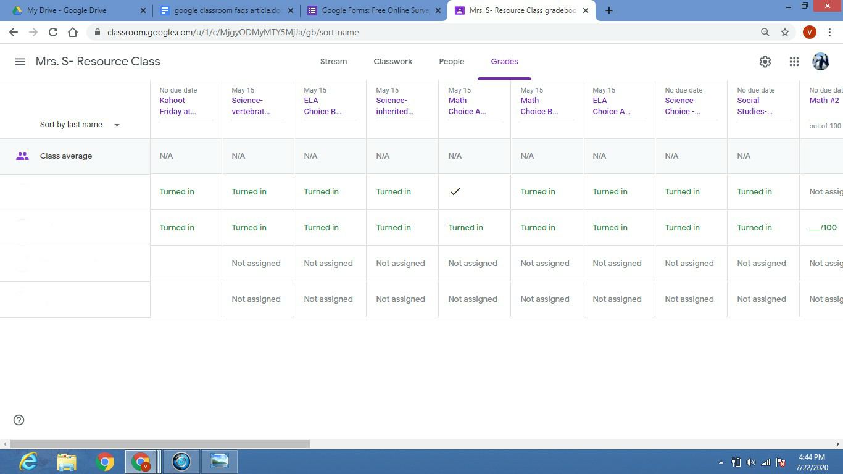Click the scrollbar left arrow

(x=5, y=444)
